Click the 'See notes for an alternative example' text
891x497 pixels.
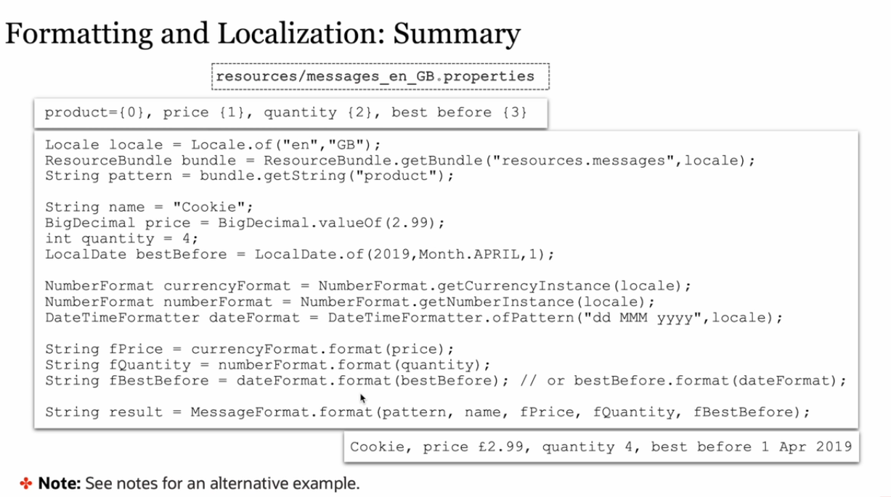point(222,483)
